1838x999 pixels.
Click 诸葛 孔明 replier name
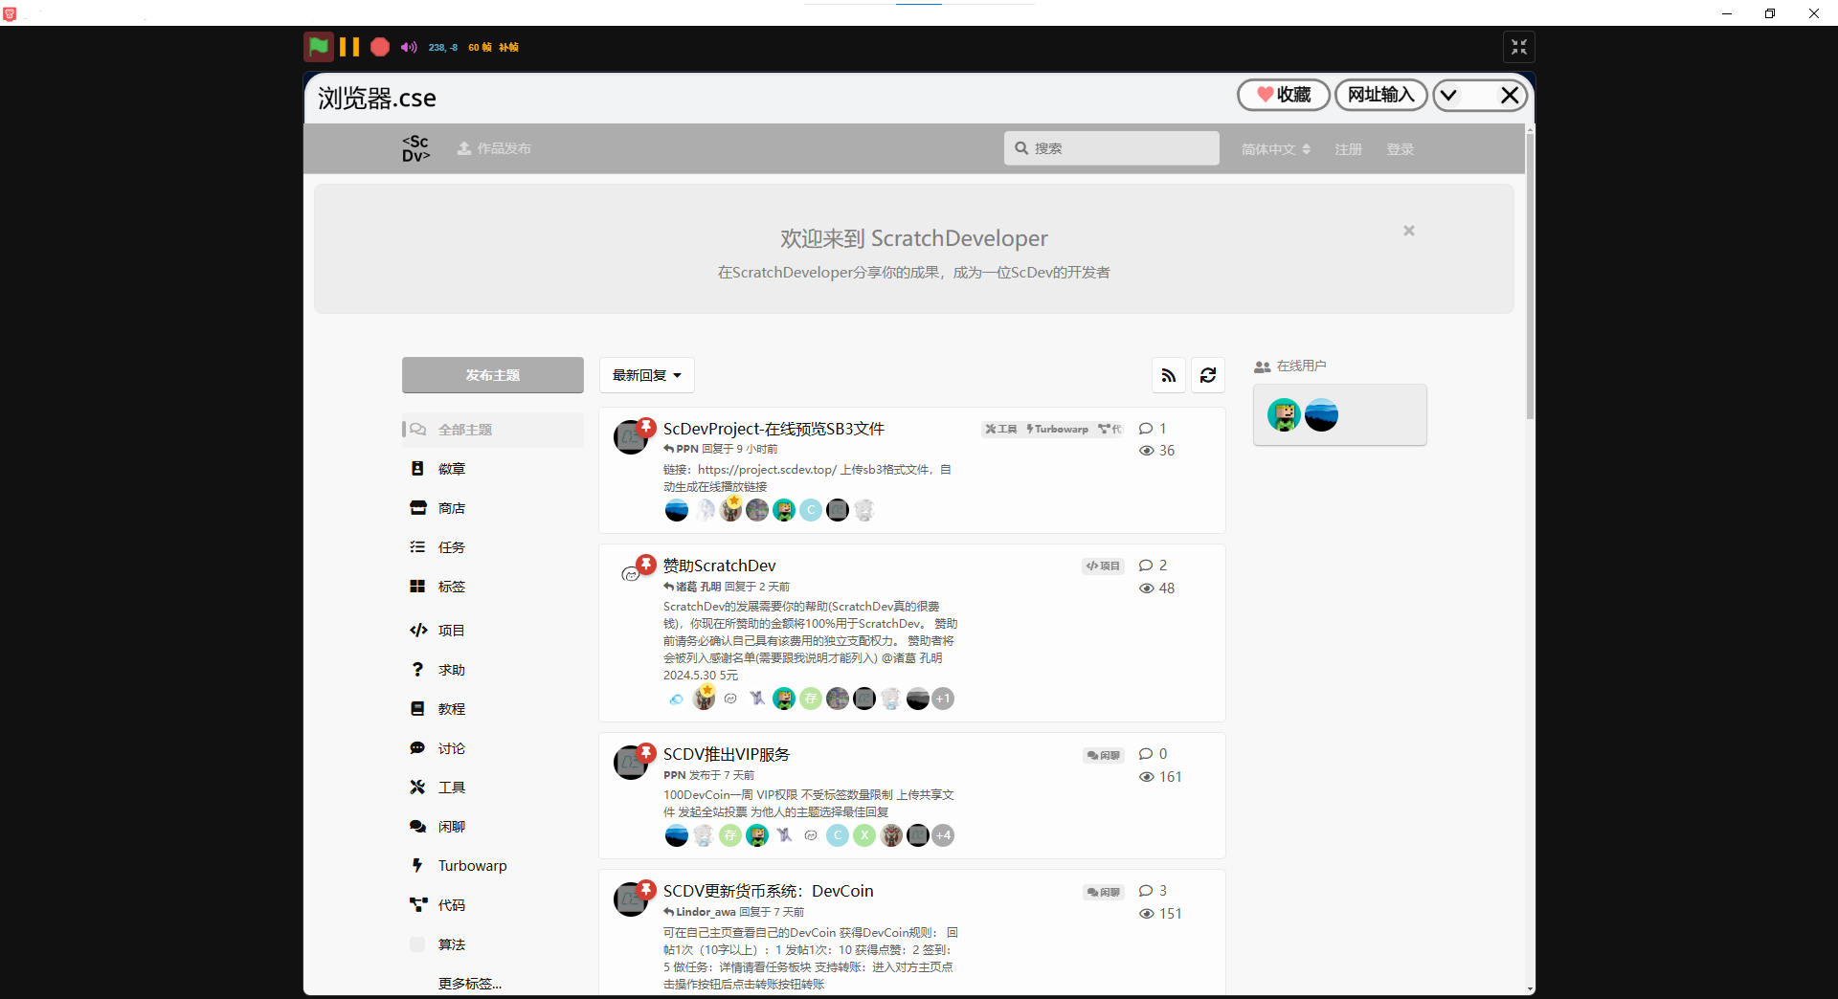pyautogui.click(x=699, y=587)
